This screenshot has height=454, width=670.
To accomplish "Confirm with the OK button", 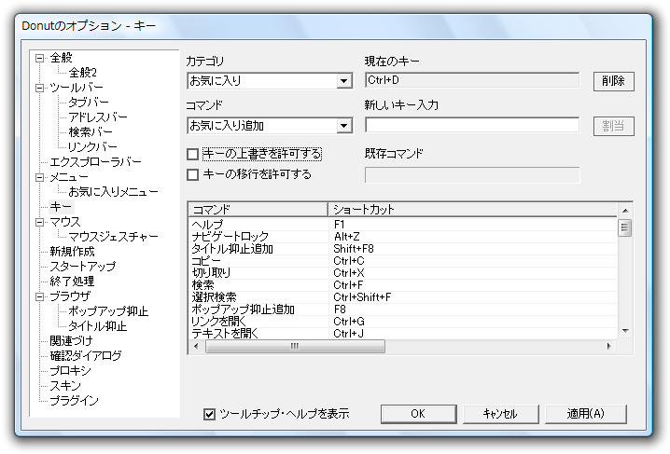I will [418, 414].
